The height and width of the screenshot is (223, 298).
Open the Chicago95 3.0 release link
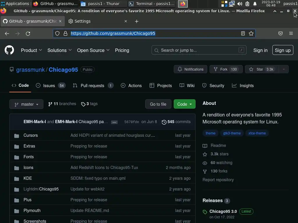coord(223,211)
